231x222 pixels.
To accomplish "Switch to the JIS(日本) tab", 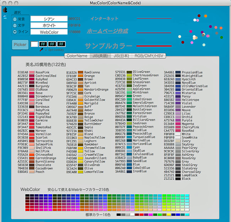I will coord(121,56).
